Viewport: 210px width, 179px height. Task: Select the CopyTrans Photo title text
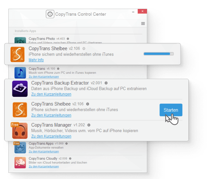[42, 39]
